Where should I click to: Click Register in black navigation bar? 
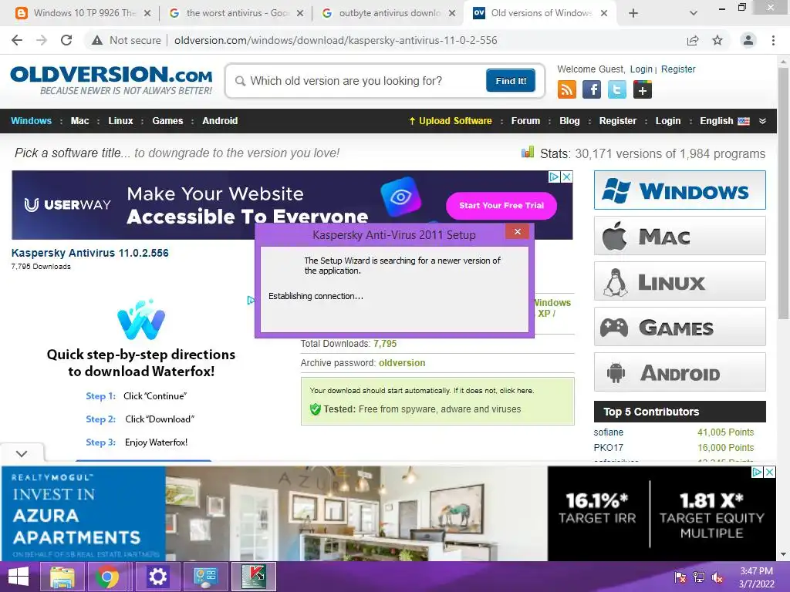pyautogui.click(x=618, y=121)
